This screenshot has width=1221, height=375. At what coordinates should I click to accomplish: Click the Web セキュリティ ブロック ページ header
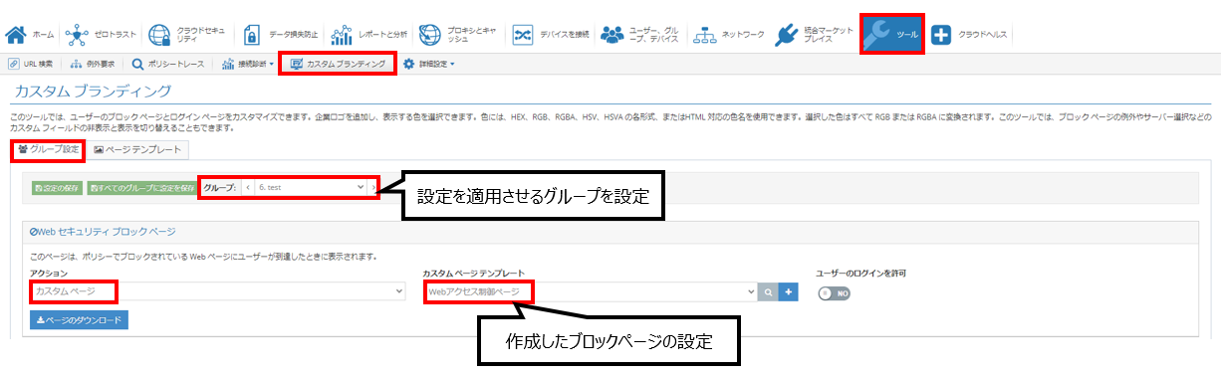pos(103,231)
